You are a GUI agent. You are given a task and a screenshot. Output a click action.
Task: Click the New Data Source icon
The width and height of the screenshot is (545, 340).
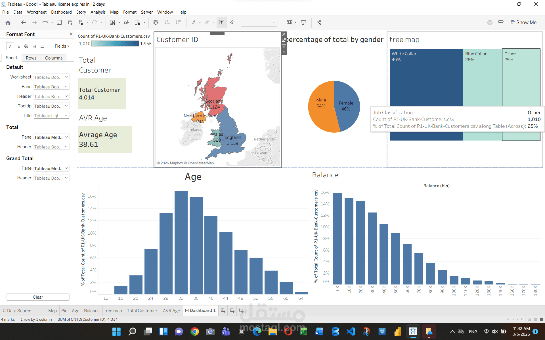pyautogui.click(x=70, y=22)
